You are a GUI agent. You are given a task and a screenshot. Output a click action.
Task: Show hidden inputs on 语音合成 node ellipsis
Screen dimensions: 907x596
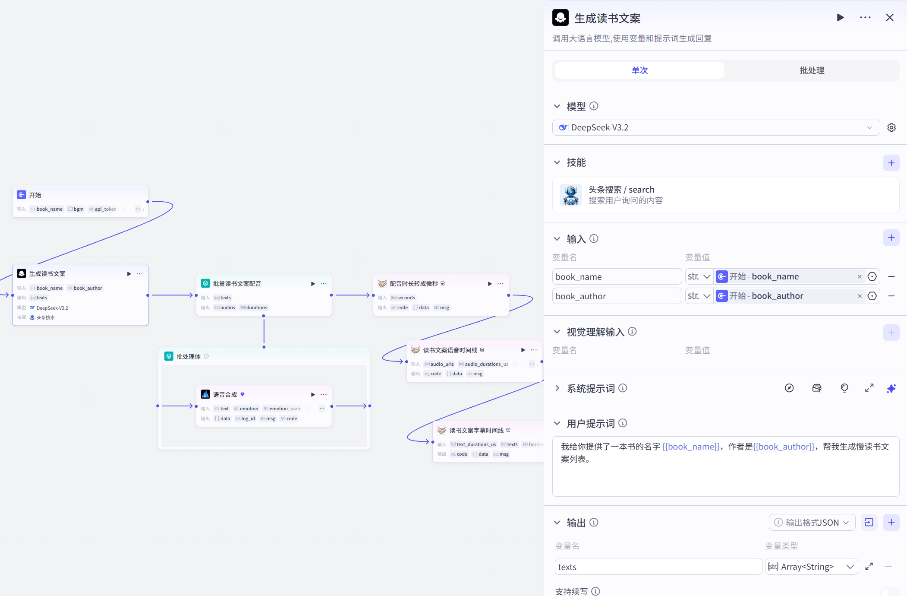[322, 409]
